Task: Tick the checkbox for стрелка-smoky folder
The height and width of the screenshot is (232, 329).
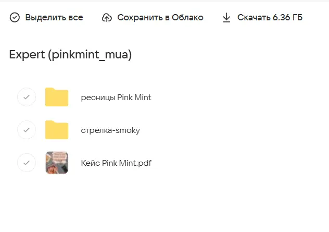Action: pos(27,130)
